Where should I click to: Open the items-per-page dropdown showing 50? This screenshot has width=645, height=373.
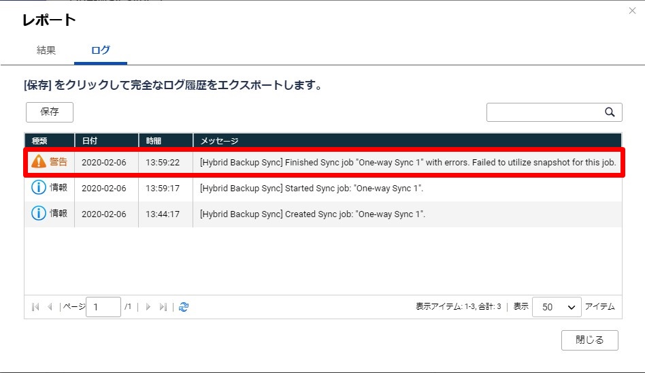click(x=557, y=307)
